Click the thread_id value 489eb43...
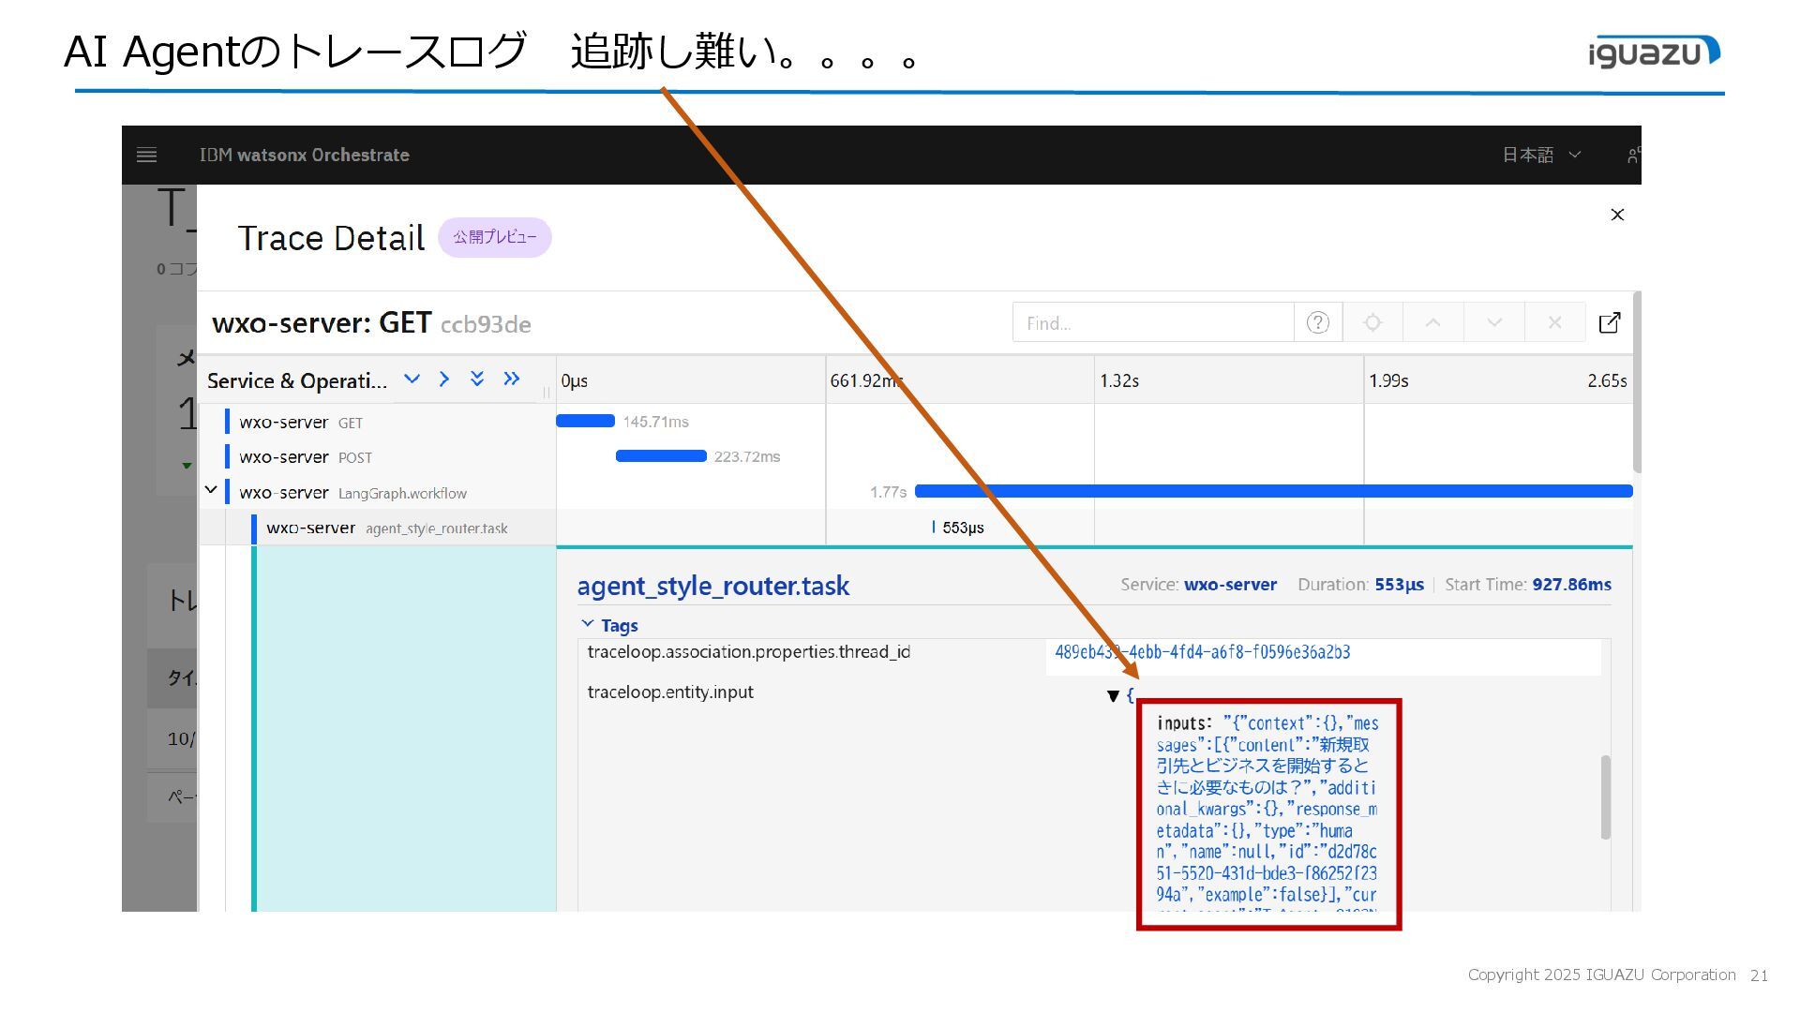The image size is (1800, 1012). 1202,652
